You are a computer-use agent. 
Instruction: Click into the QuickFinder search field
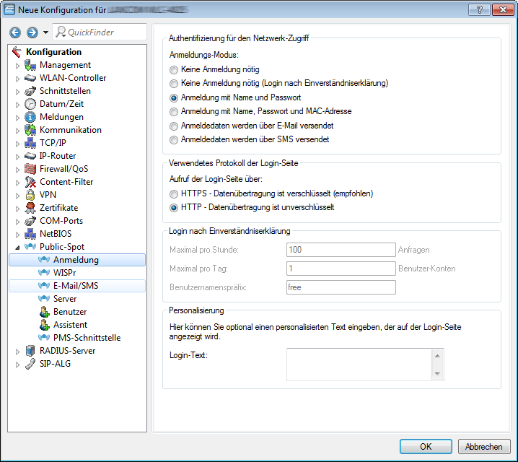point(105,32)
